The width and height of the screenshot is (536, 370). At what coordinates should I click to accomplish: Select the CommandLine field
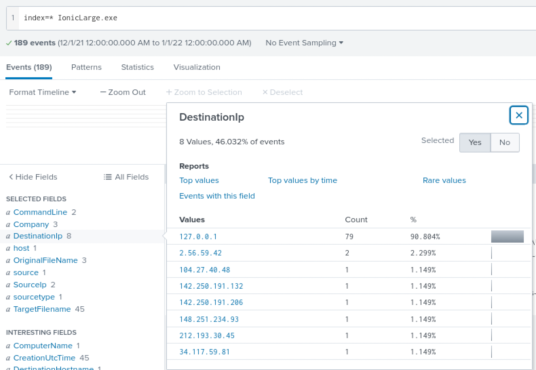pos(40,212)
